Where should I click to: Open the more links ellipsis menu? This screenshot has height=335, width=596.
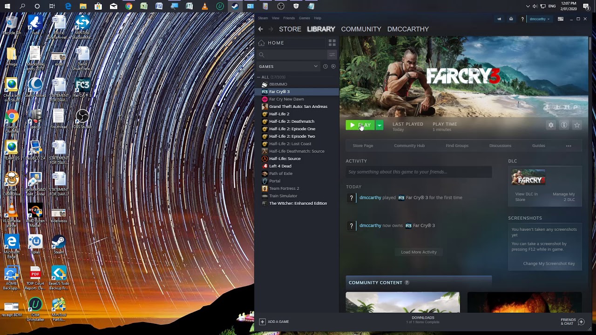pyautogui.click(x=569, y=146)
